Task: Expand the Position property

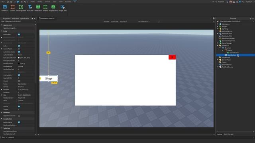Action: click(2, 89)
